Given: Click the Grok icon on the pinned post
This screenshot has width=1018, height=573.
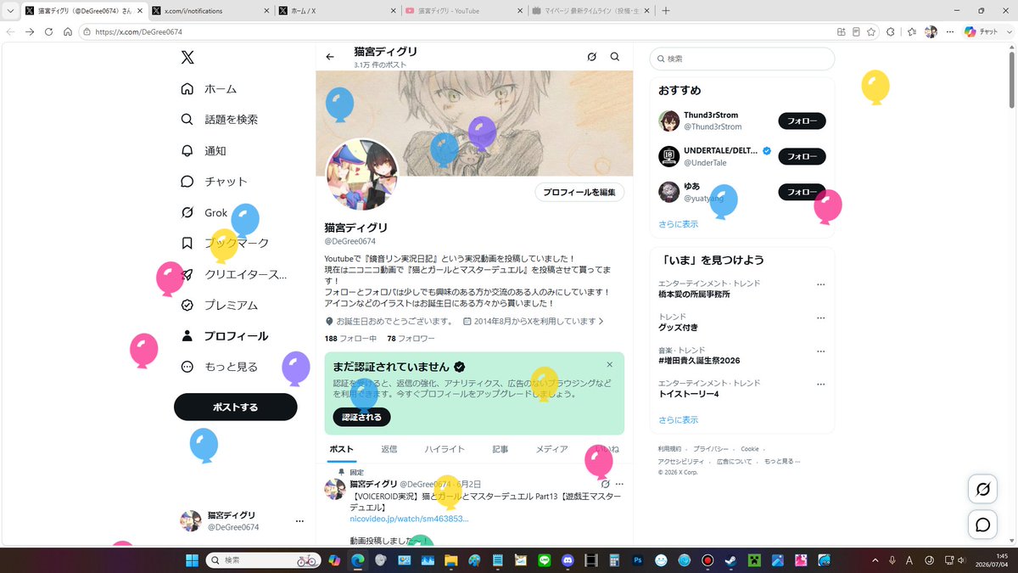Looking at the screenshot, I should [x=605, y=484].
